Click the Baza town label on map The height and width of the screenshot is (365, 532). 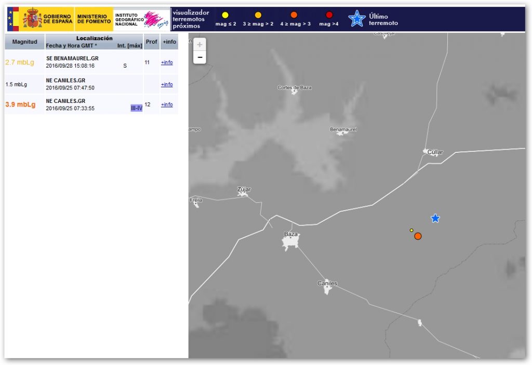tap(291, 234)
